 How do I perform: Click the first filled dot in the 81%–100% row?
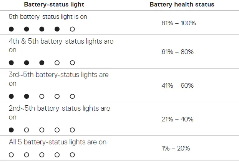pos(11,29)
